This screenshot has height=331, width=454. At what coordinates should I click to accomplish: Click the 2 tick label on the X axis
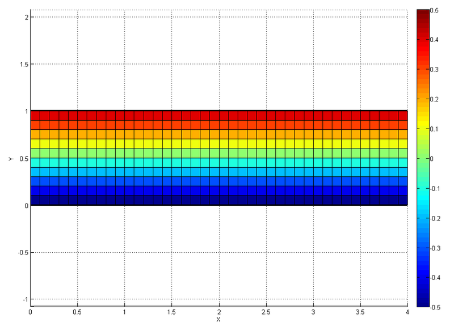tap(218, 313)
